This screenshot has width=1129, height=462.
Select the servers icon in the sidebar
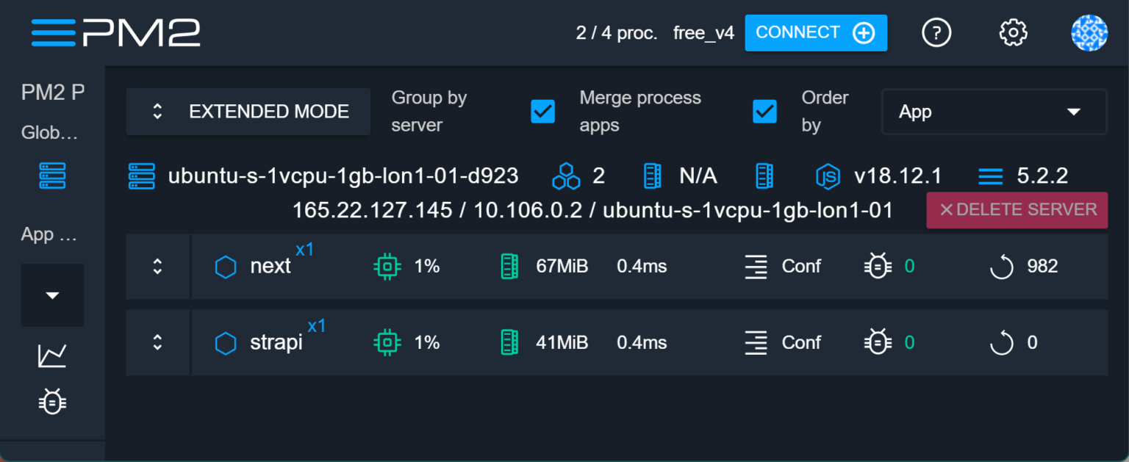(x=52, y=176)
